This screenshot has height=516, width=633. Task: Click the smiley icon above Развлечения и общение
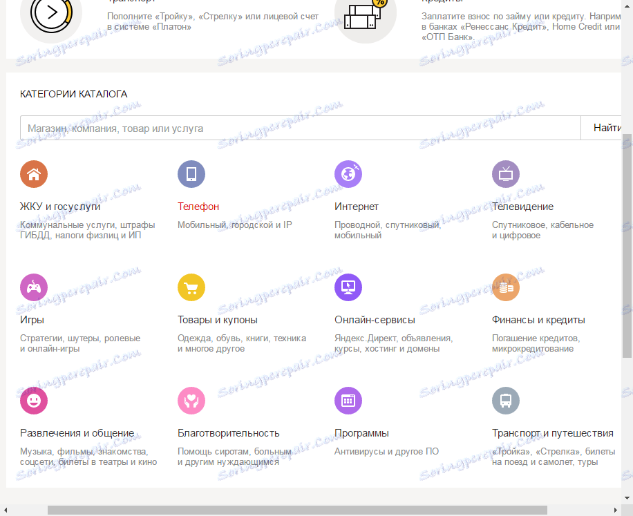click(x=34, y=401)
